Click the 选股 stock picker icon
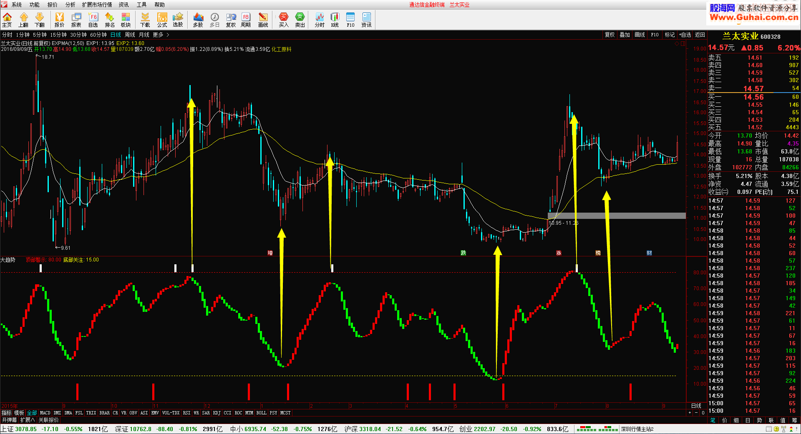 [x=178, y=20]
